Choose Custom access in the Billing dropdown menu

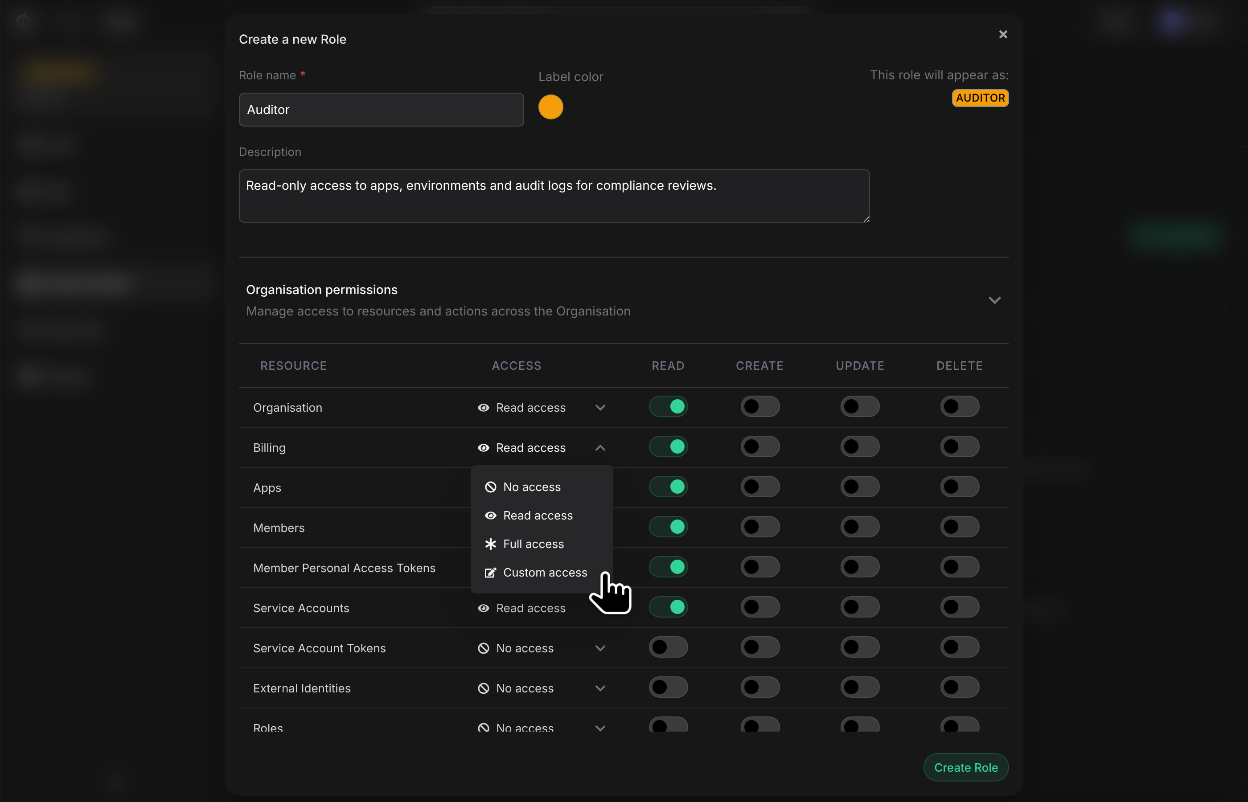tap(542, 573)
